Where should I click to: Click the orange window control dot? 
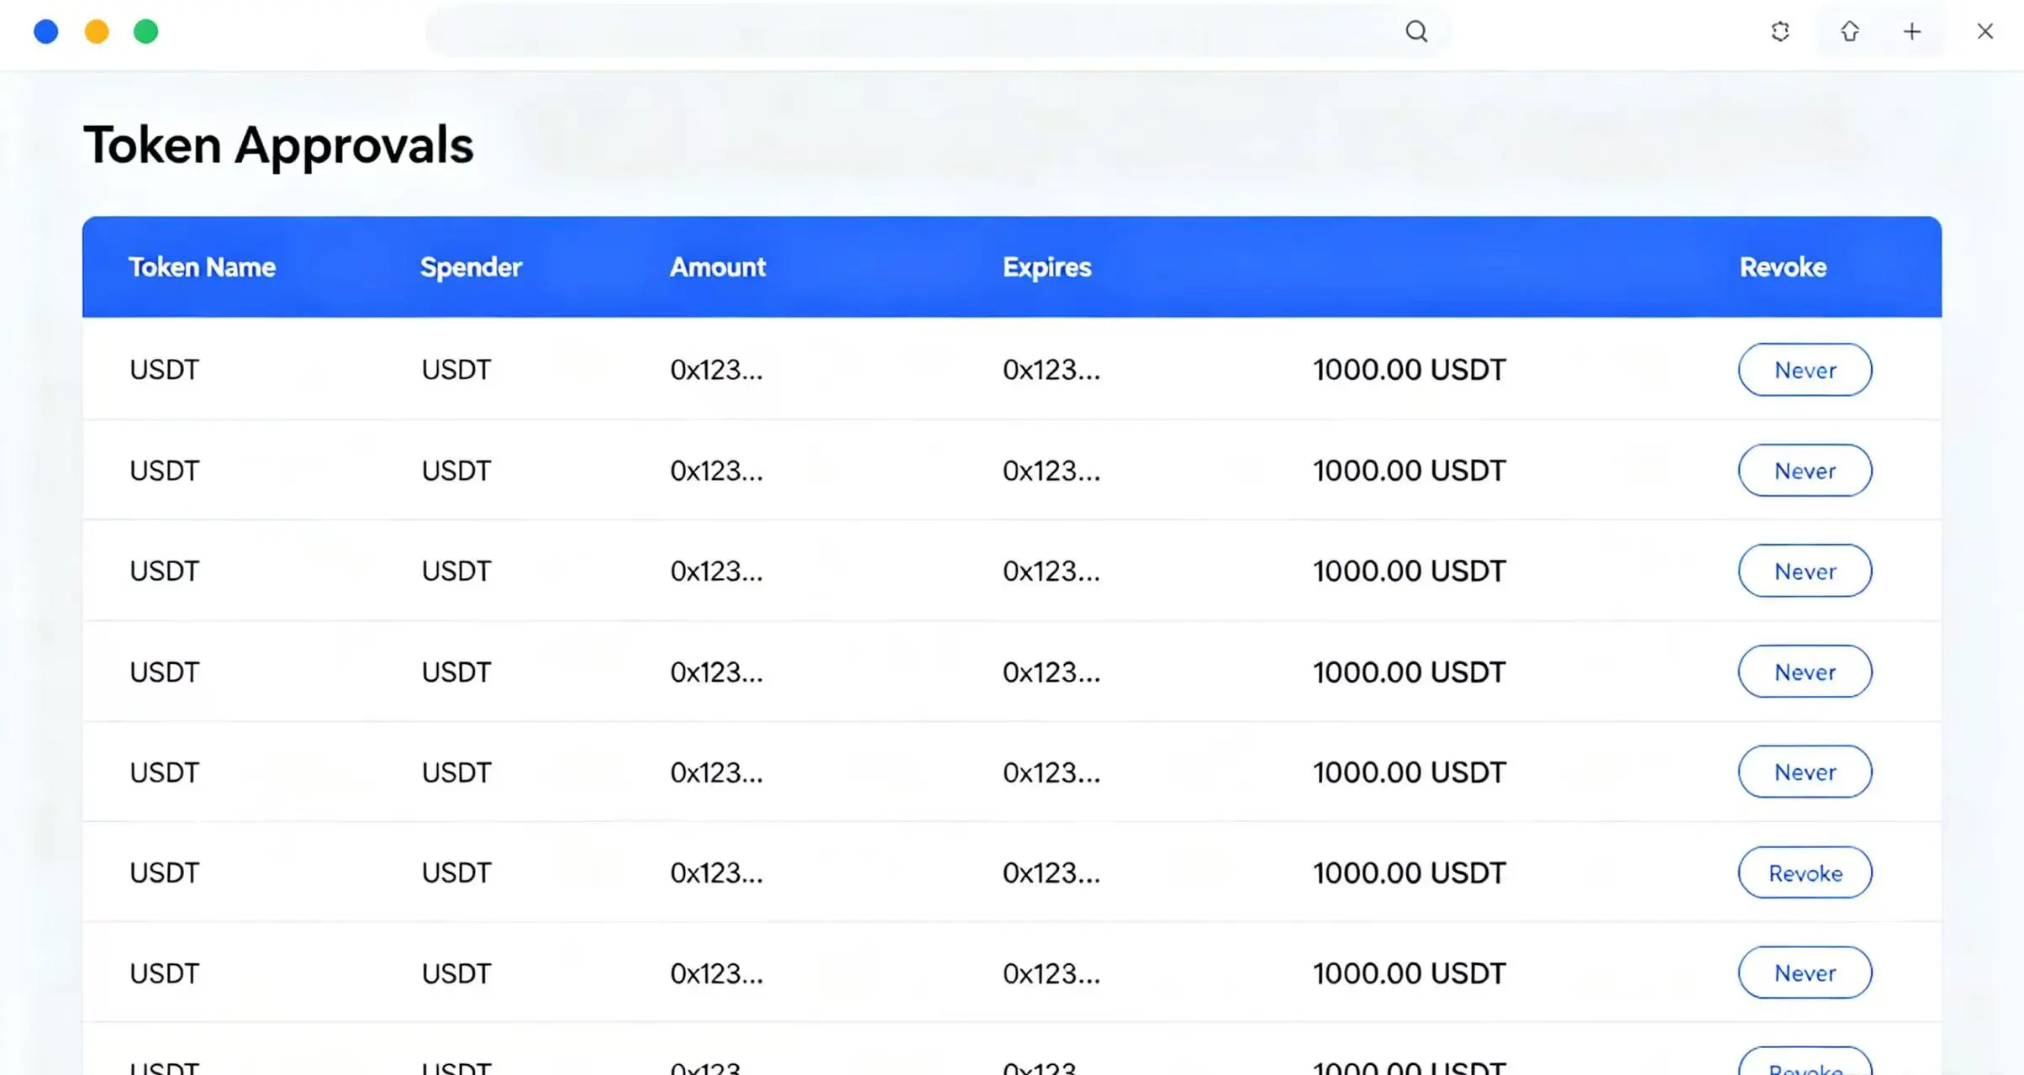coord(97,32)
